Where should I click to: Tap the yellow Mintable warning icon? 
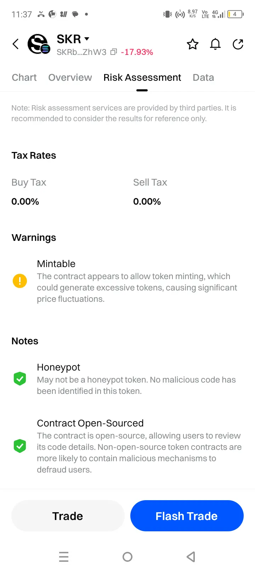pos(20,281)
